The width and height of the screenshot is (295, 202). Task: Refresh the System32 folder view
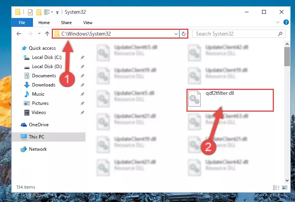(184, 34)
